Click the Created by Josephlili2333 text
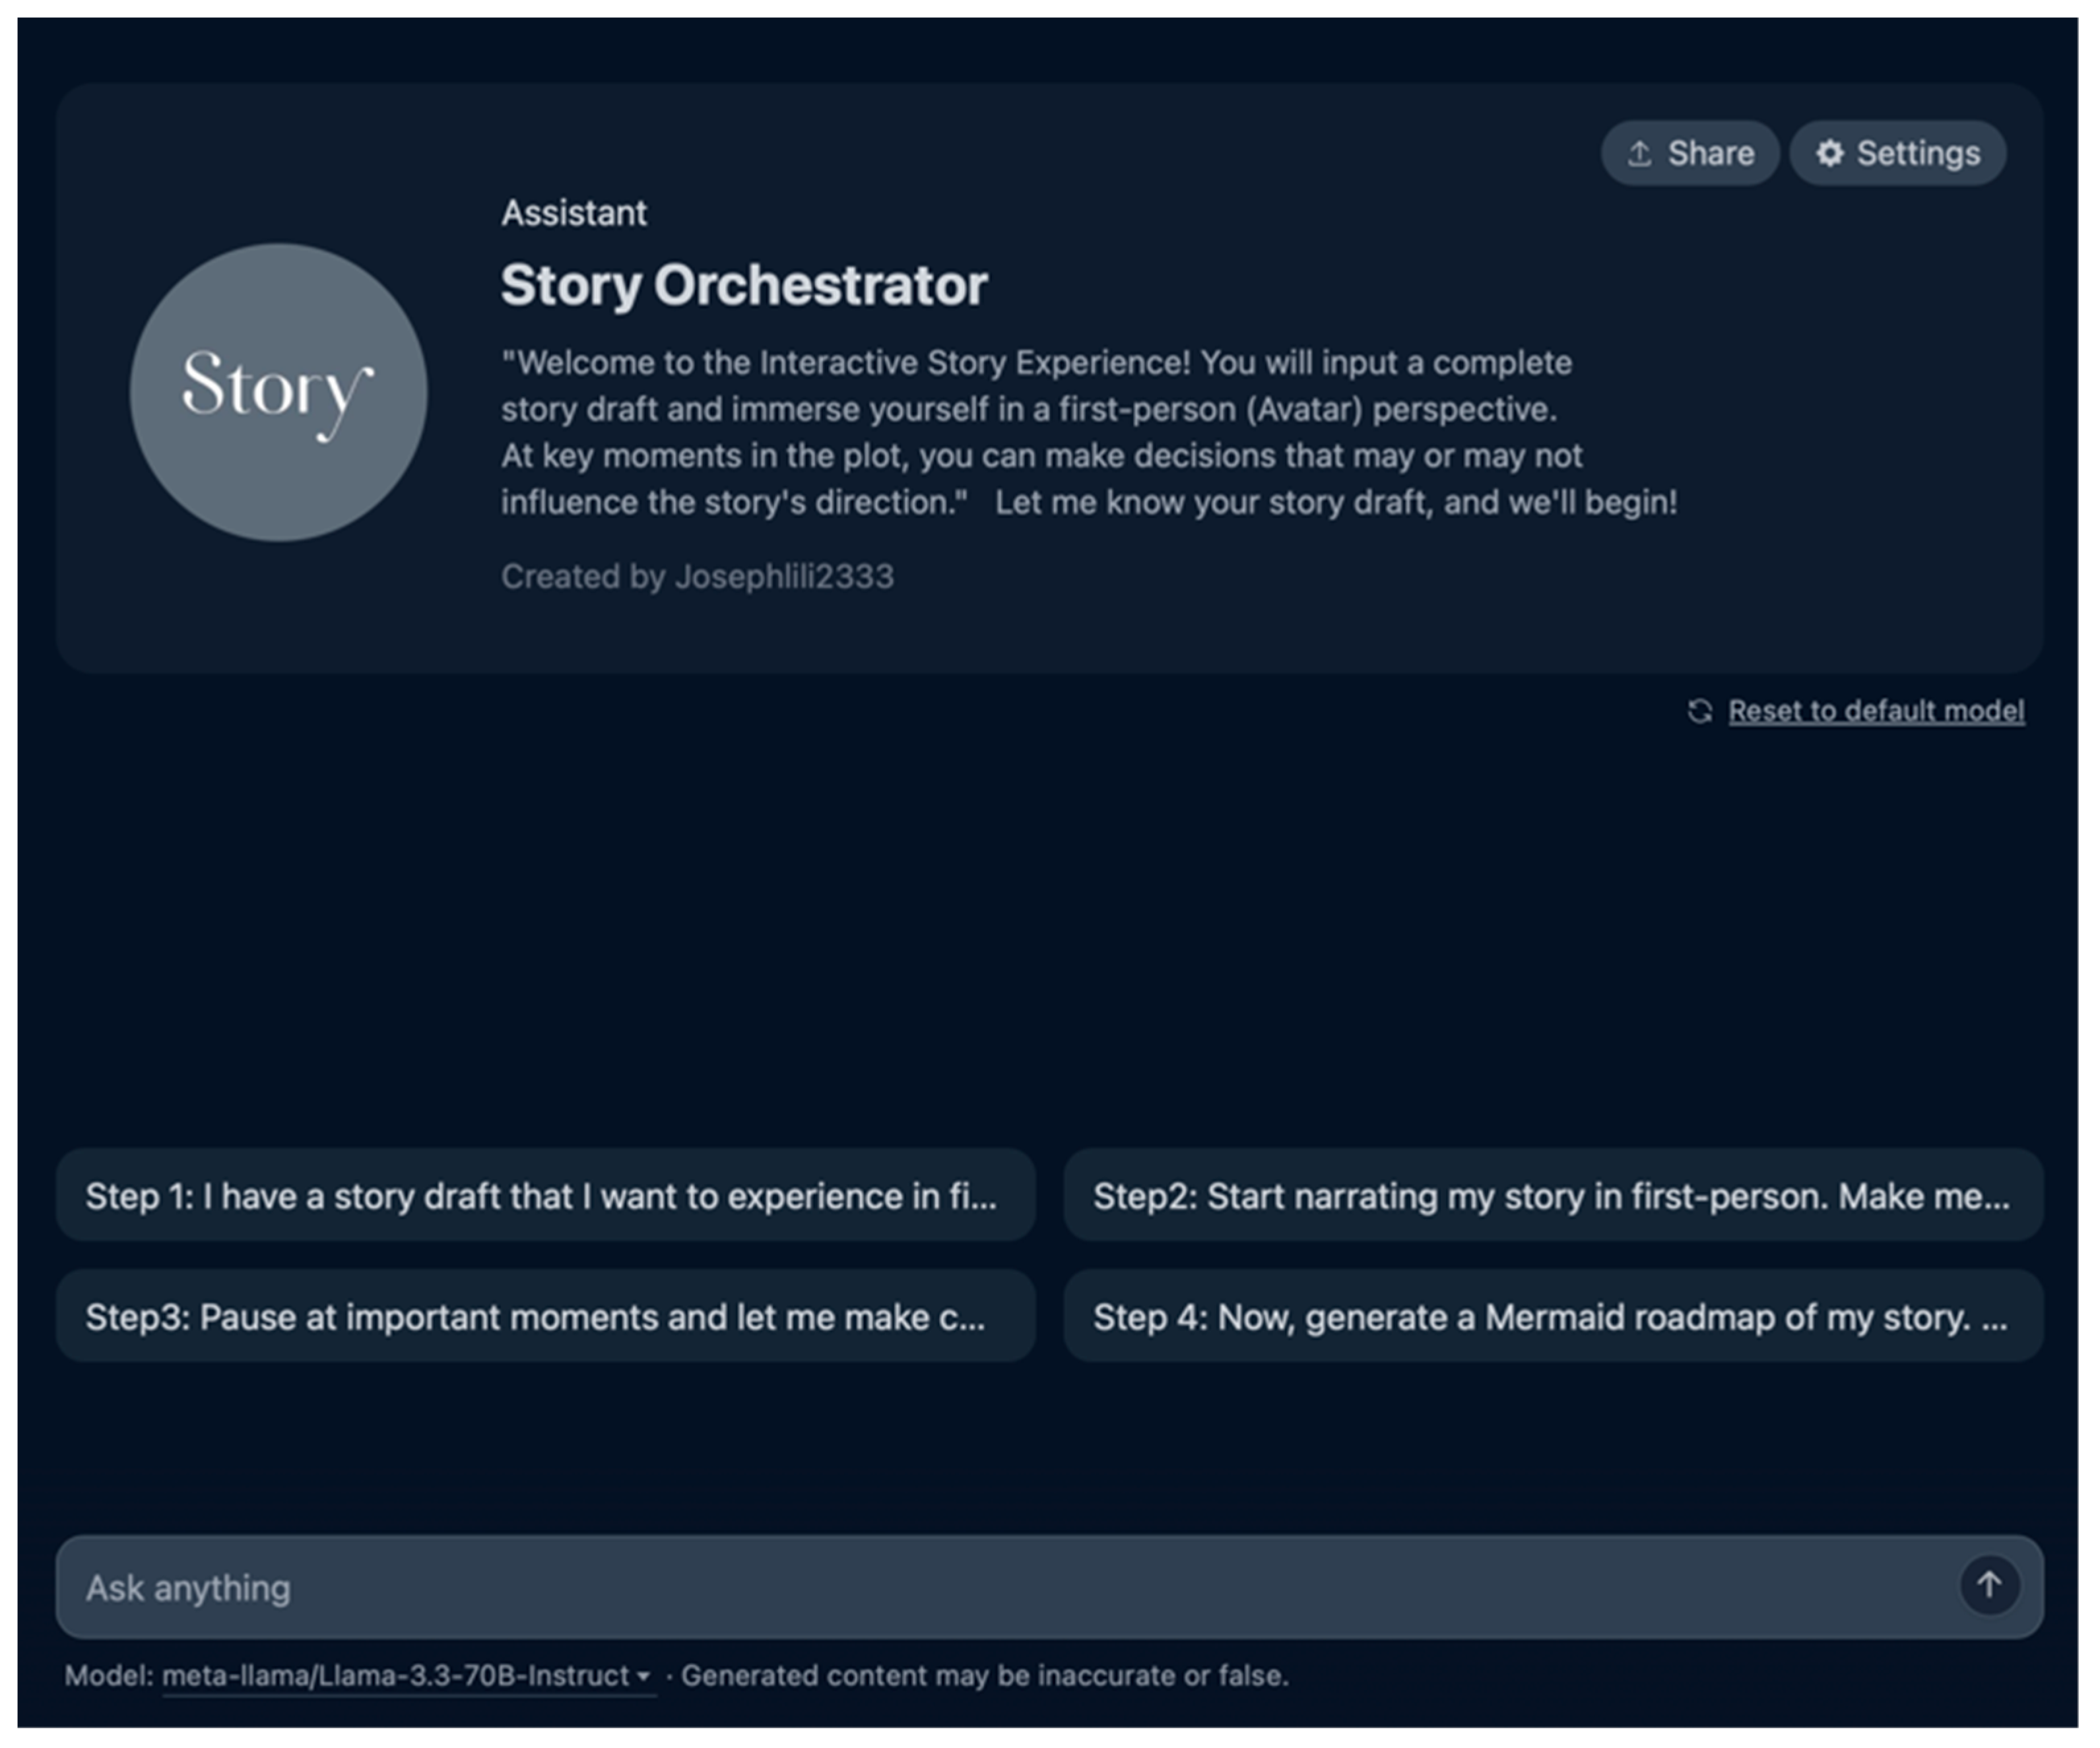The width and height of the screenshot is (2100, 1748). 697,576
